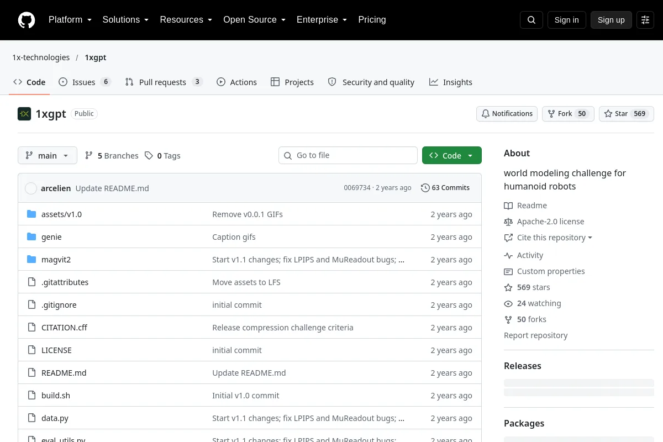Click the CITATION.cff file icon
The image size is (663, 442).
(x=31, y=328)
